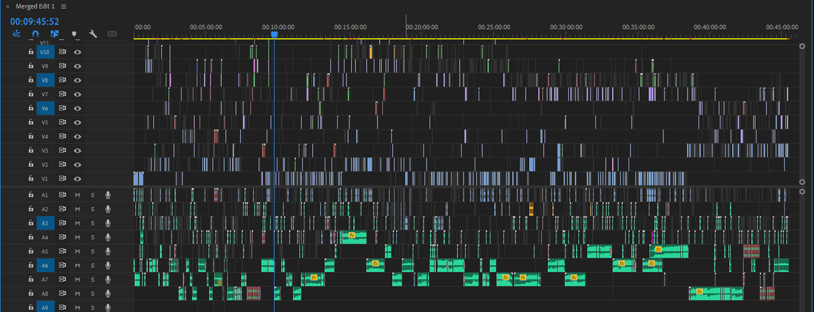Viewport: 814px width, 312px height.
Task: Open Timeline Display Settings wrench
Action: click(94, 33)
